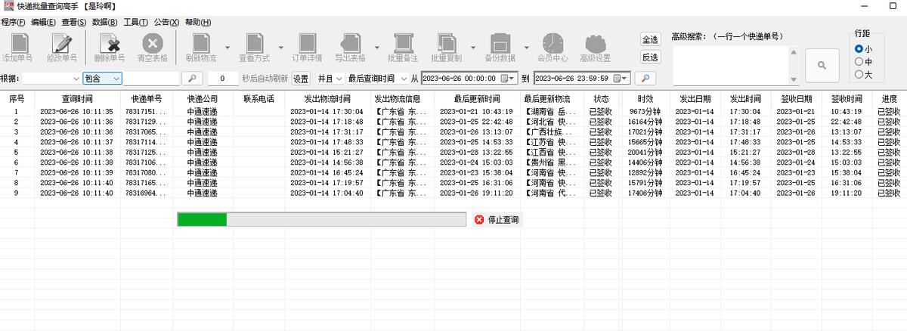
Task: Click the 批量备注 toolbar icon
Action: (403, 48)
